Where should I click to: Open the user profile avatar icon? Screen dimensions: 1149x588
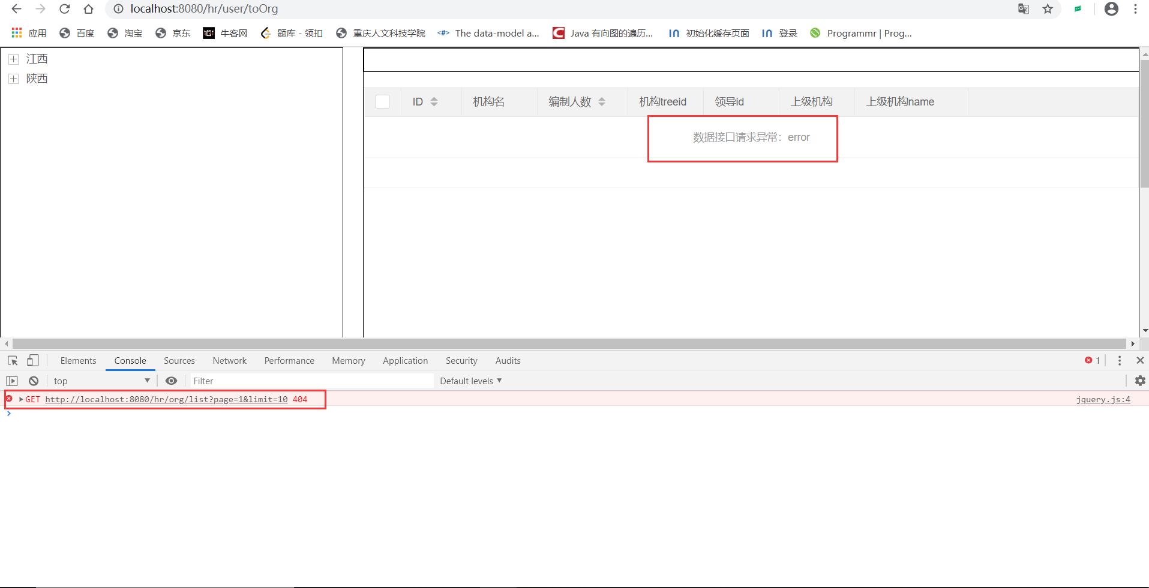pos(1111,9)
